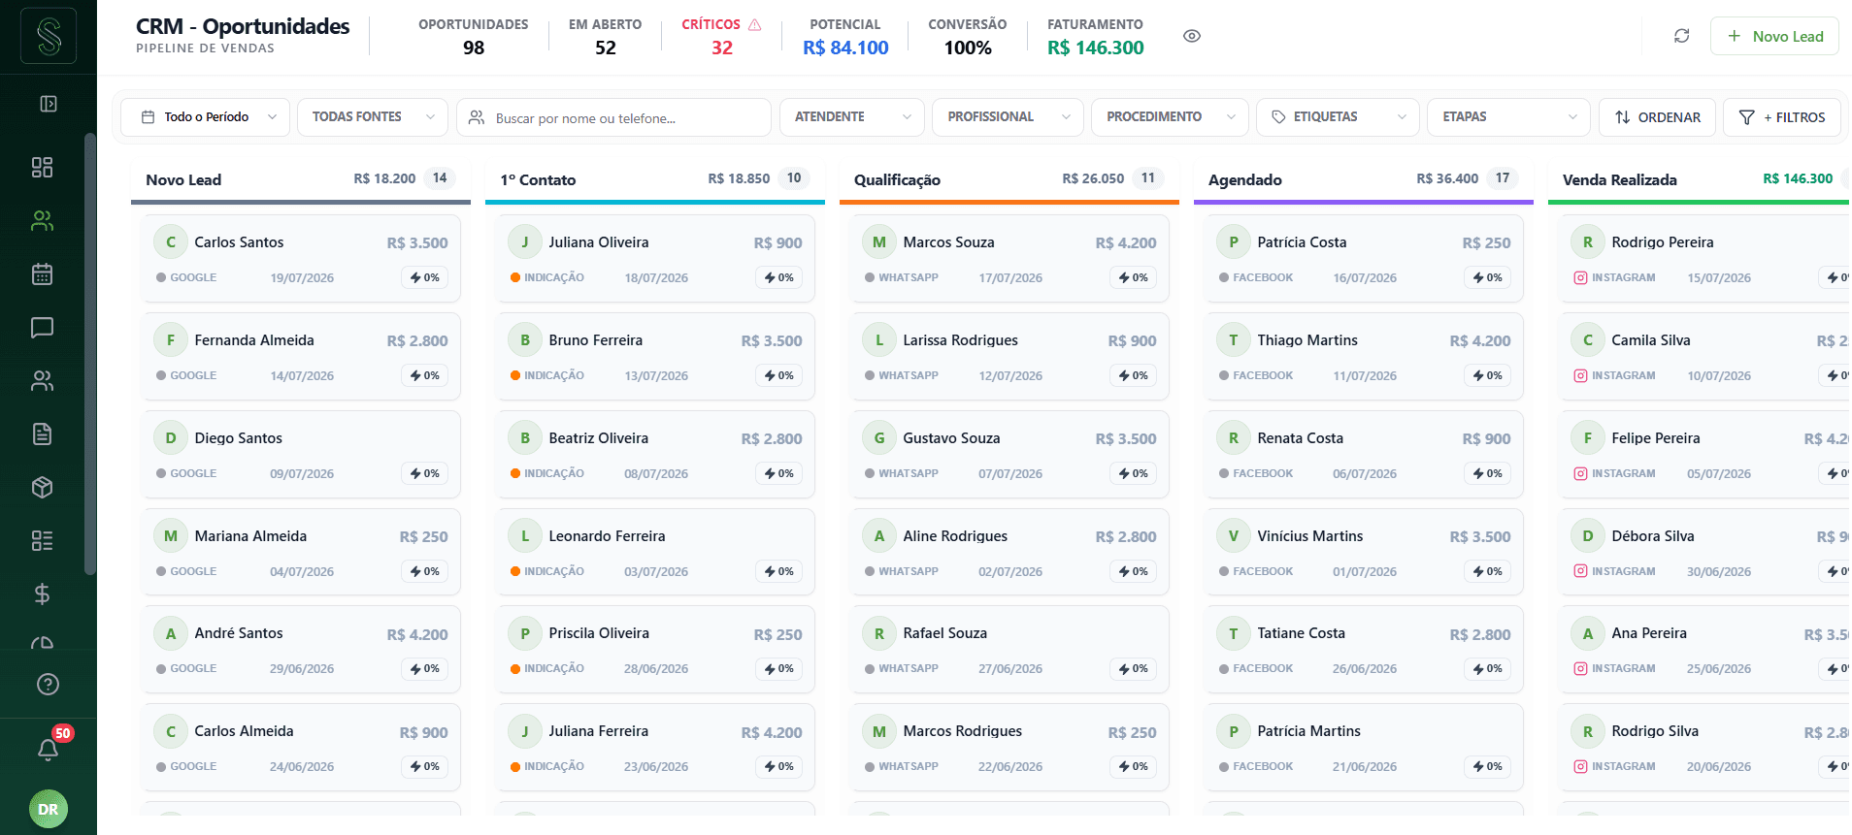Open the products box sidebar icon
1852x835 pixels.
42,487
